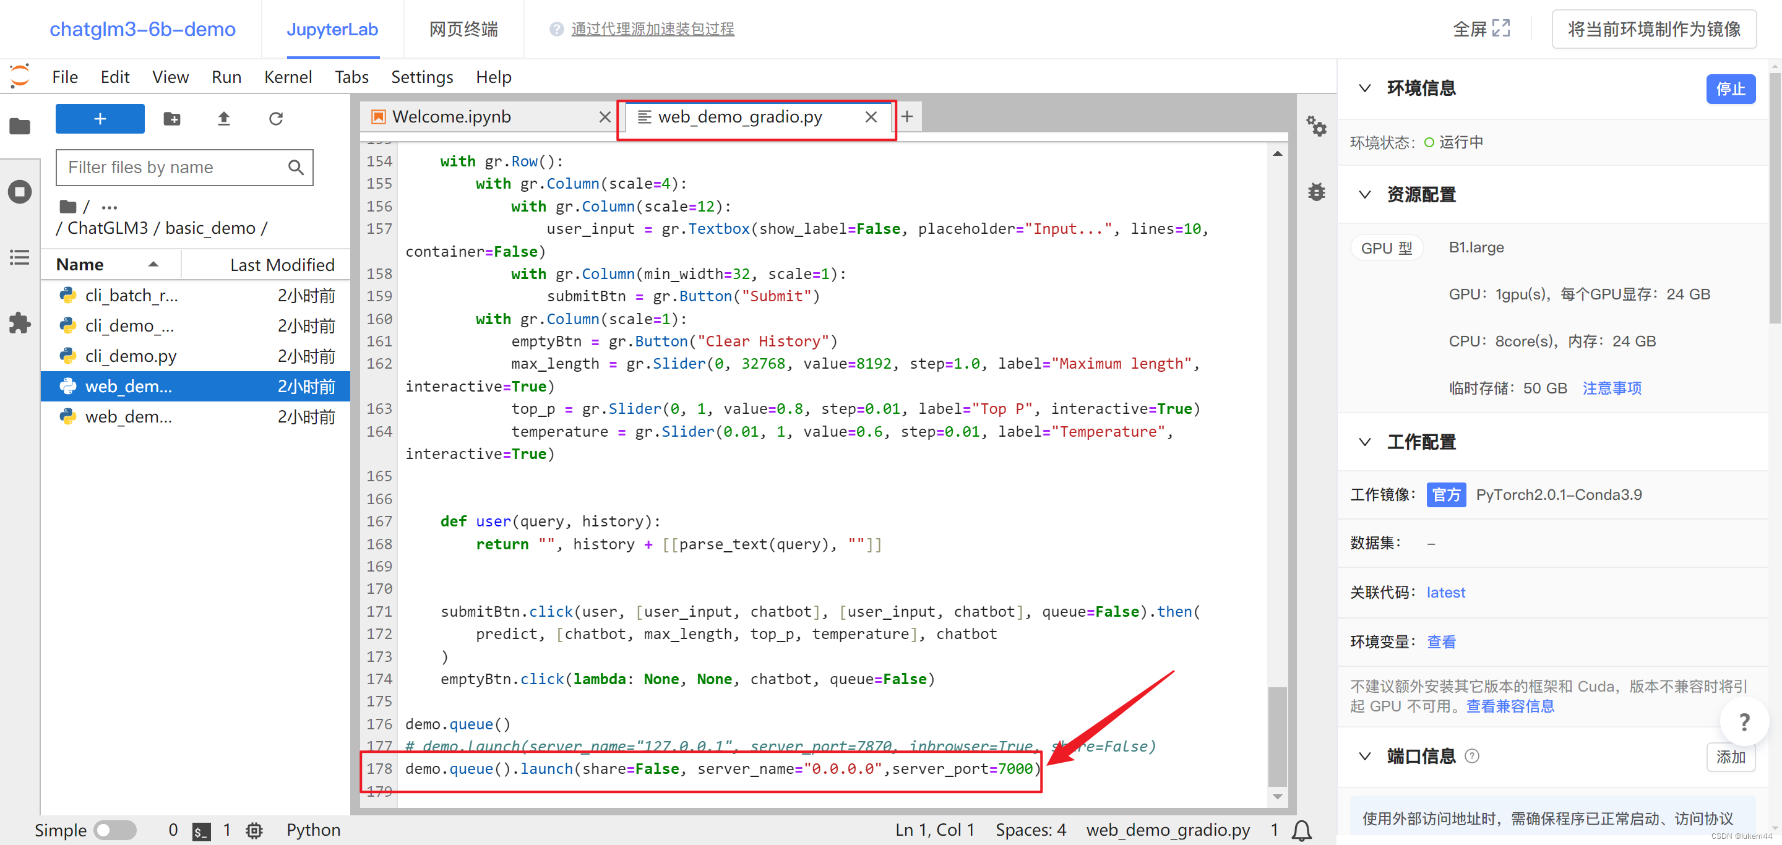The image size is (1782, 845).
Task: Create a new folder with the folder-plus icon
Action: pos(171,119)
